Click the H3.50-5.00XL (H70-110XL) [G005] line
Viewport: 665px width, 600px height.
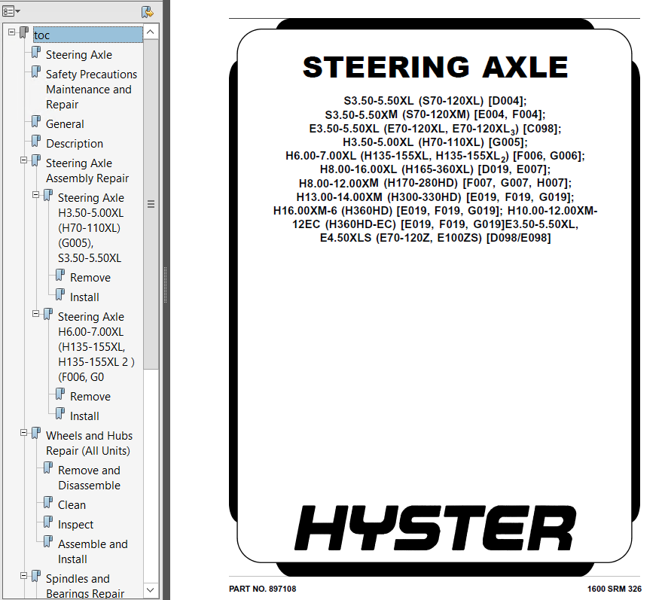(x=435, y=142)
